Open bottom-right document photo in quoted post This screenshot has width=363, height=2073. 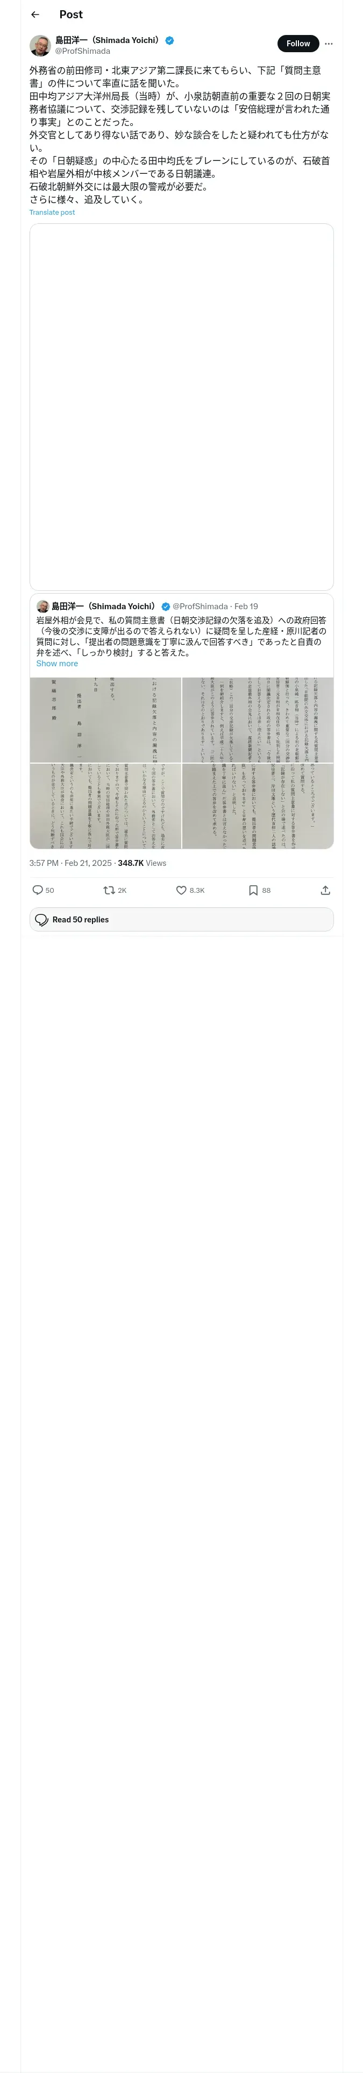[x=258, y=806]
